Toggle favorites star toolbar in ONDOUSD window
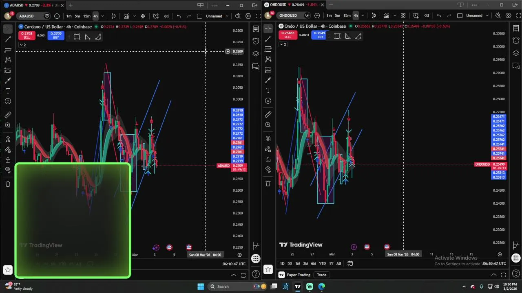 [268, 269]
